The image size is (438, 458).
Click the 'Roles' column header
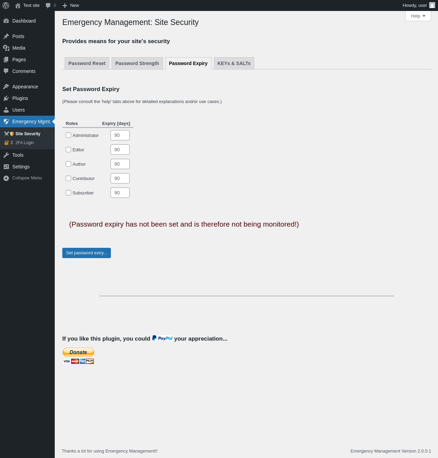click(72, 124)
